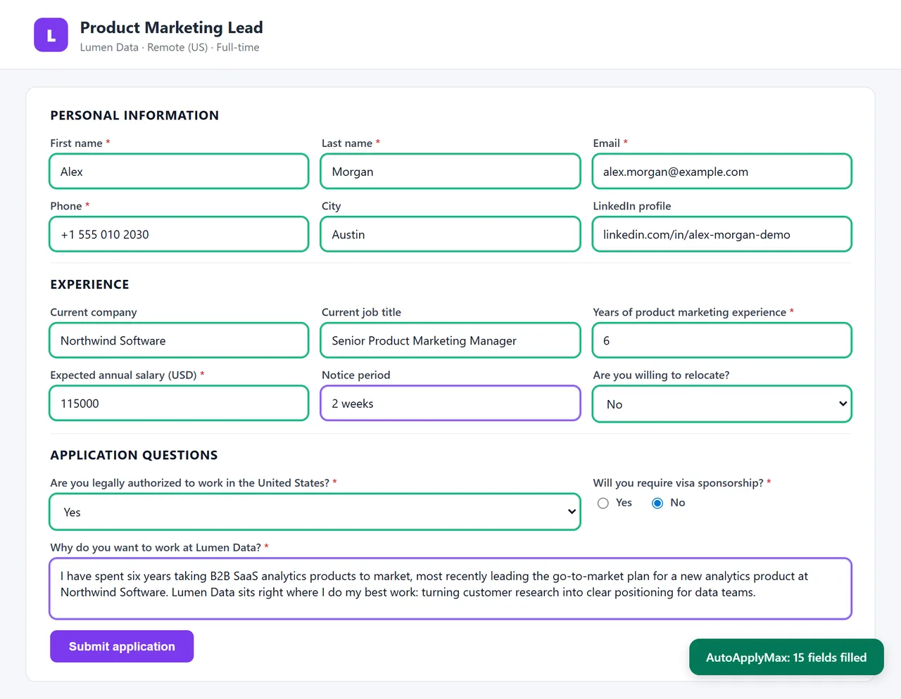Click the Notice period field
The width and height of the screenshot is (901, 699).
point(450,404)
